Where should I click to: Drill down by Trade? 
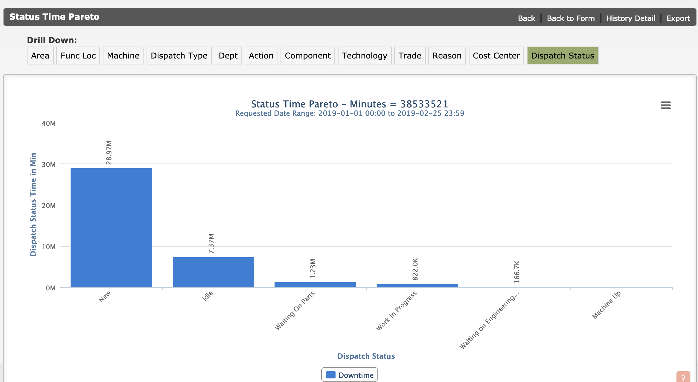coord(410,56)
